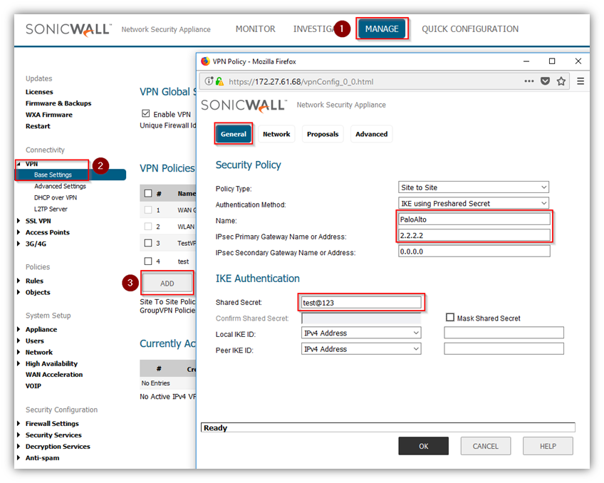This screenshot has width=604, height=483.
Task: Bookmark this page with the star icon
Action: pos(561,81)
